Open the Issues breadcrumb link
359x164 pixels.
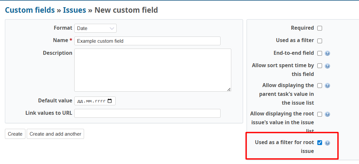click(74, 10)
